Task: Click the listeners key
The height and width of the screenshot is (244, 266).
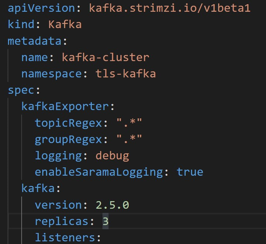Action: [65, 238]
